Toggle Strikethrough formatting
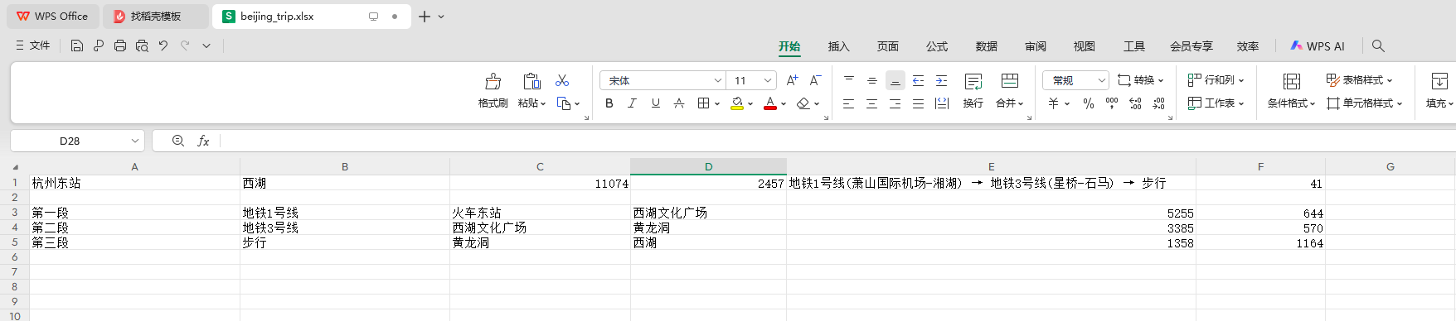This screenshot has width=1456, height=321. 679,103
